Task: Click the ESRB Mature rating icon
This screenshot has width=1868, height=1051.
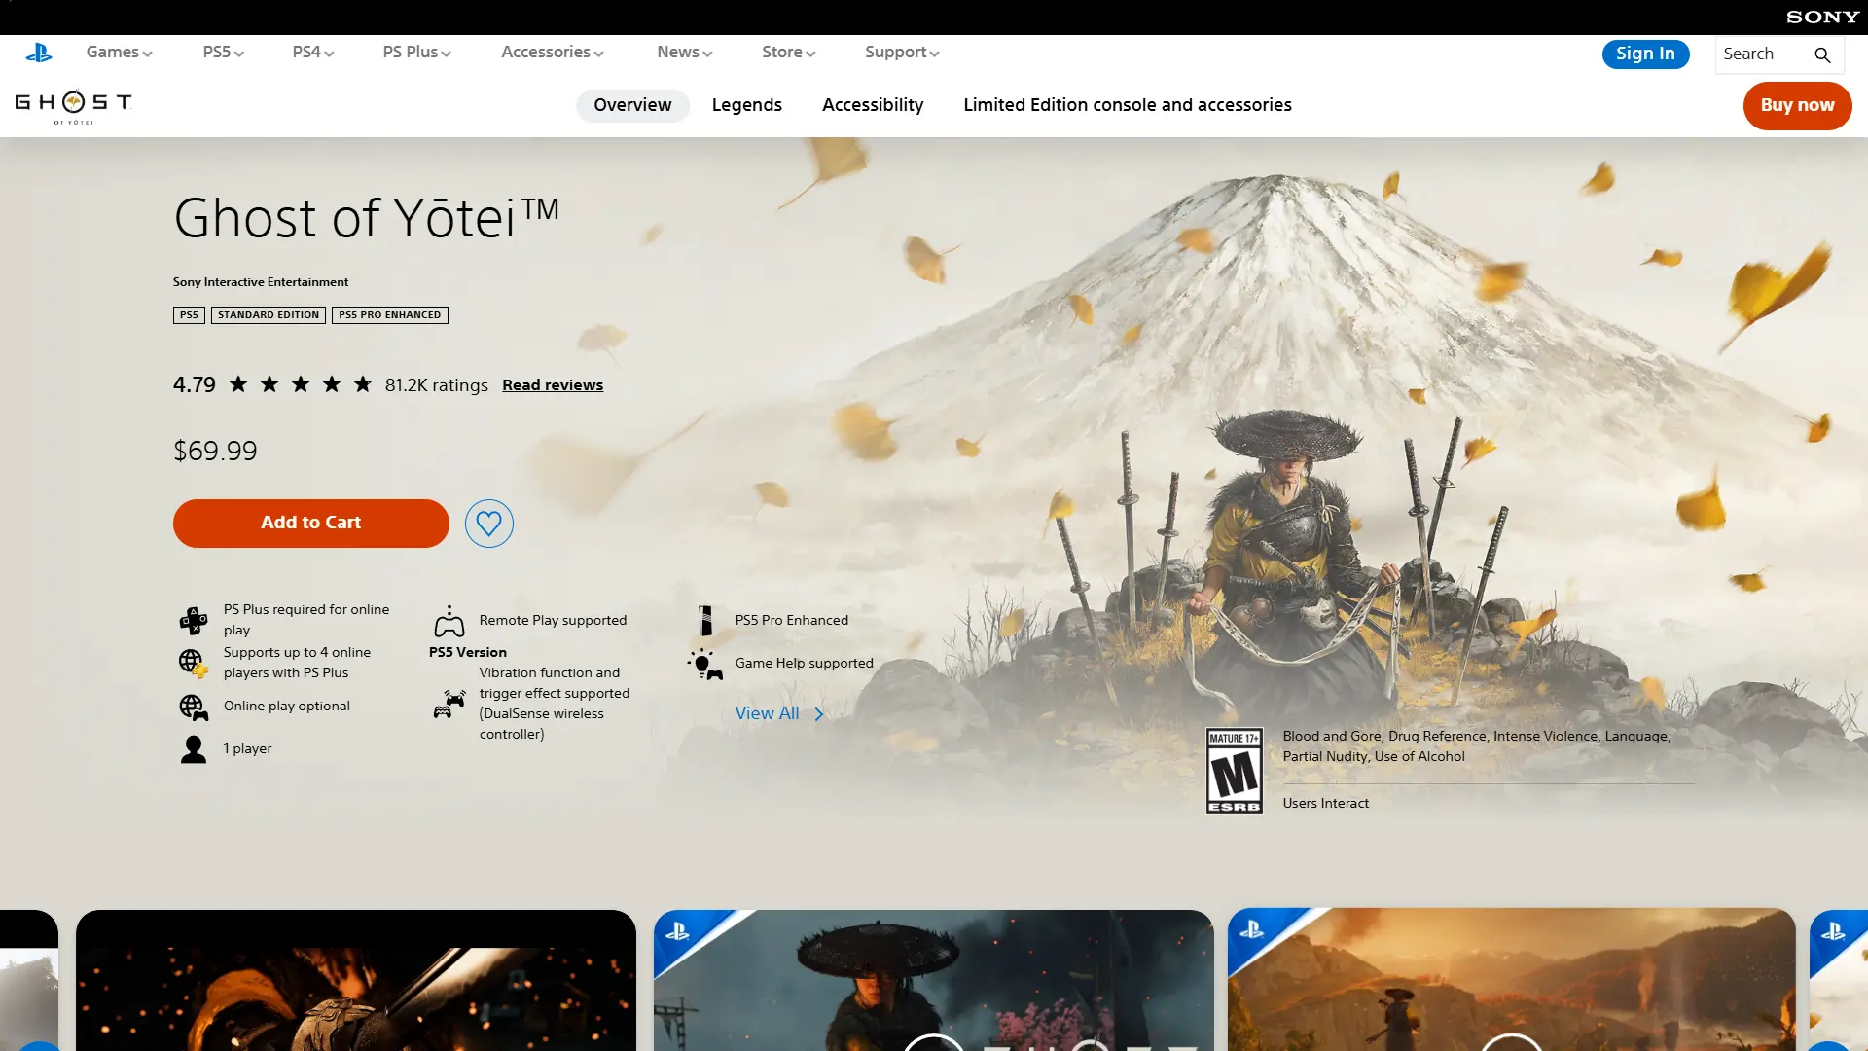Action: (1234, 770)
